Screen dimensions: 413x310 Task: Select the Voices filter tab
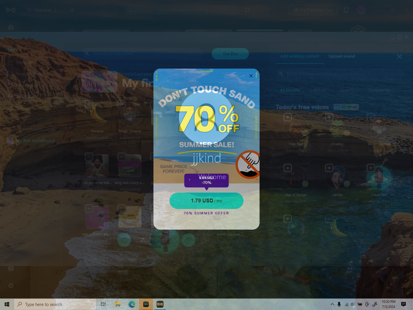(x=320, y=90)
